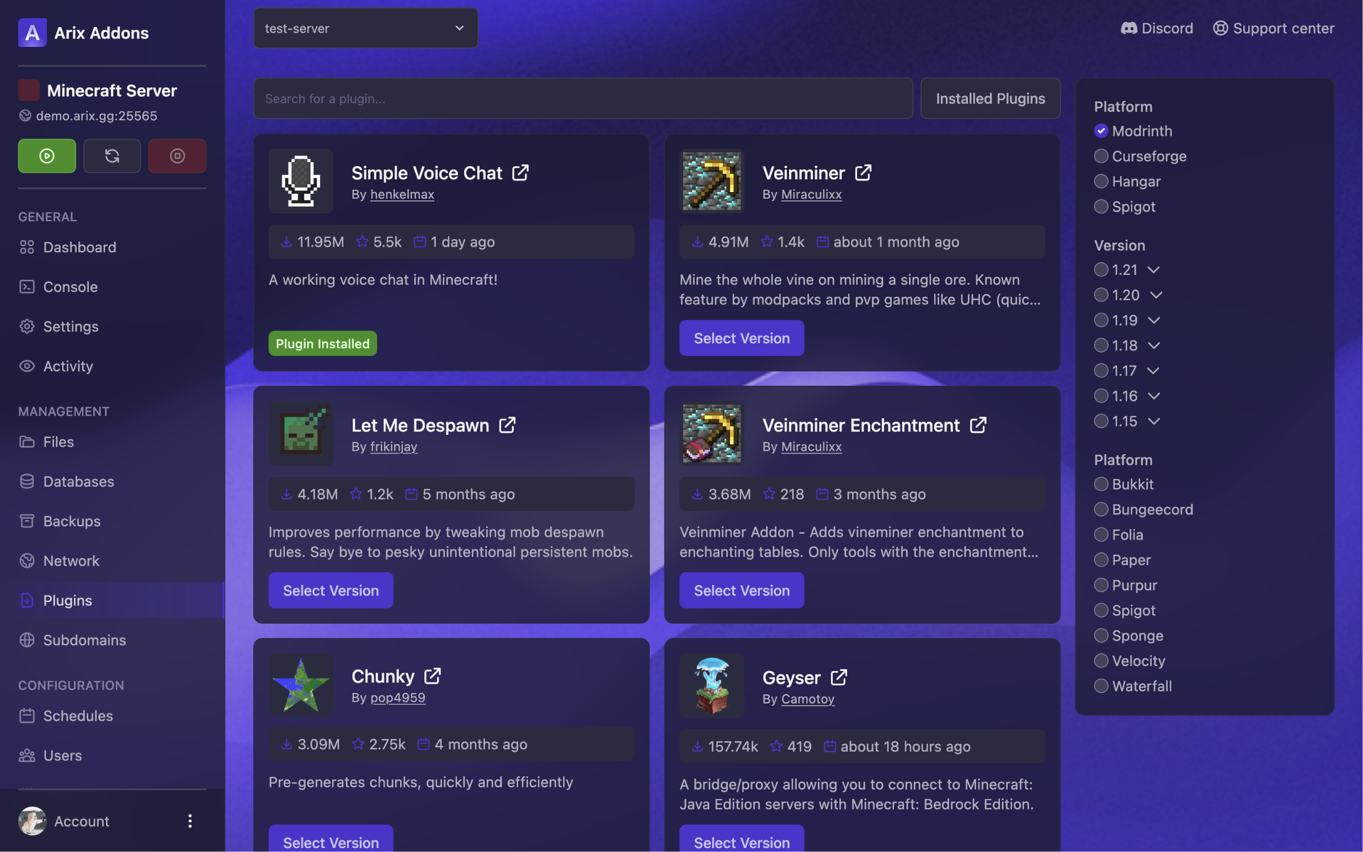Screen dimensions: 1363x852
Task: Click the Geyser plugin thumbnail icon
Action: pos(712,685)
